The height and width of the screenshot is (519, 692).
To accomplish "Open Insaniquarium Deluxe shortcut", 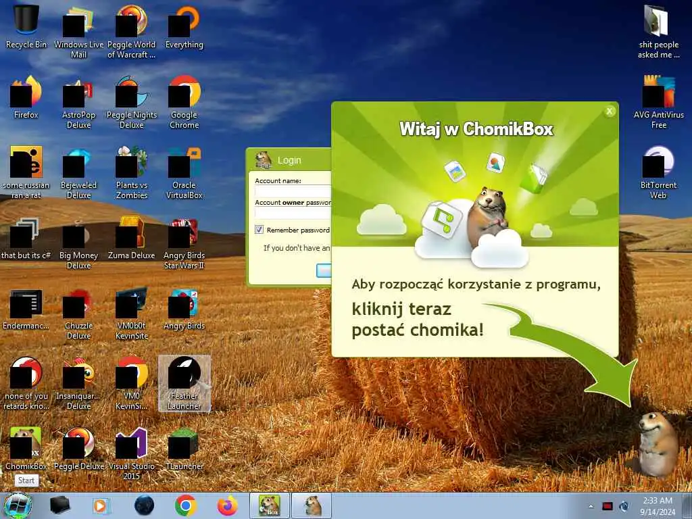I will [x=78, y=383].
